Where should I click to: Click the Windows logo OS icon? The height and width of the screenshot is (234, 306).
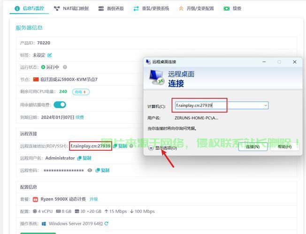point(44,224)
